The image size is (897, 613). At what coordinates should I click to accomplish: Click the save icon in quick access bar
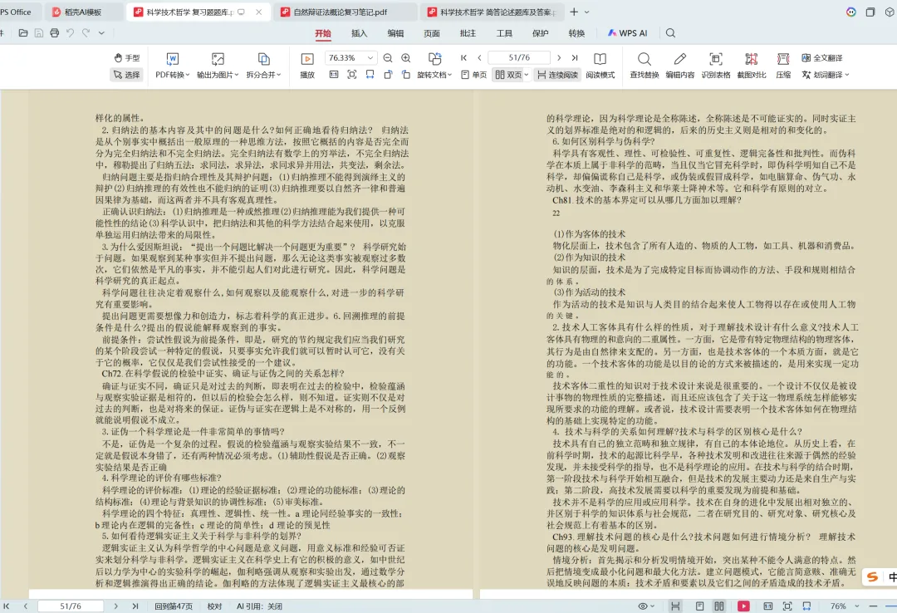pos(38,33)
